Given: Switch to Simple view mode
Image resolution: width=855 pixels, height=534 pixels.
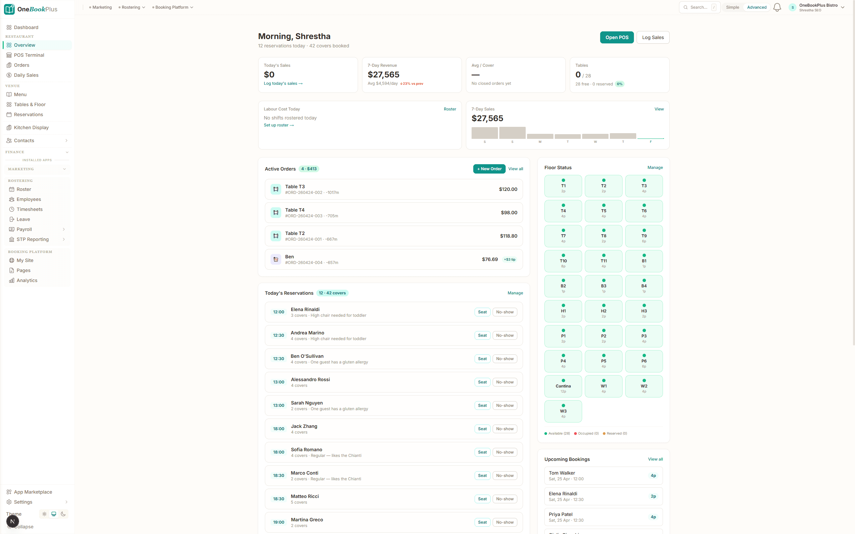Looking at the screenshot, I should tap(732, 7).
